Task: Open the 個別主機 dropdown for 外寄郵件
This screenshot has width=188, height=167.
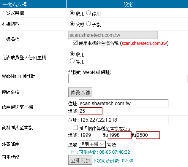Action: click(x=93, y=144)
